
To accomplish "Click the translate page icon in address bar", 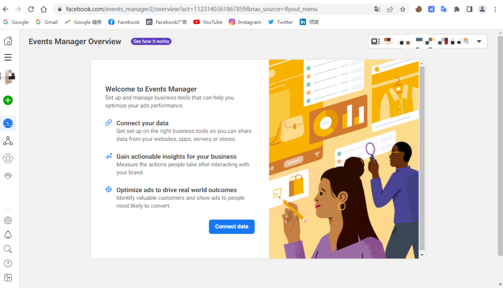I will [377, 9].
